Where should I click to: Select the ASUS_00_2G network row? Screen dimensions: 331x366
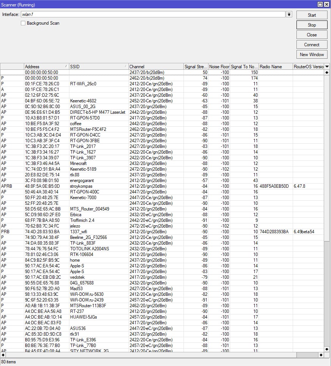coord(162,107)
